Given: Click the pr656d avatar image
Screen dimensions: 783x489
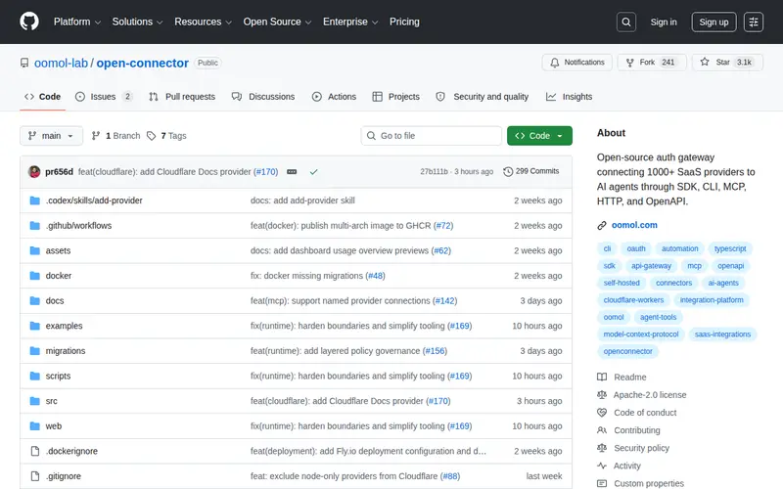Looking at the screenshot, I should click(34, 172).
